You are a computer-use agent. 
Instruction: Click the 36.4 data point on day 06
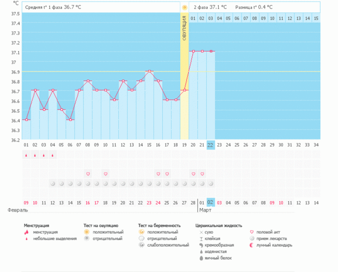pyautogui.click(x=70, y=120)
